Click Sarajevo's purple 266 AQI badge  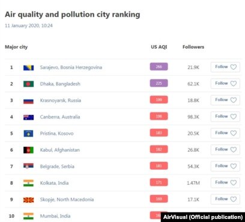159,67
